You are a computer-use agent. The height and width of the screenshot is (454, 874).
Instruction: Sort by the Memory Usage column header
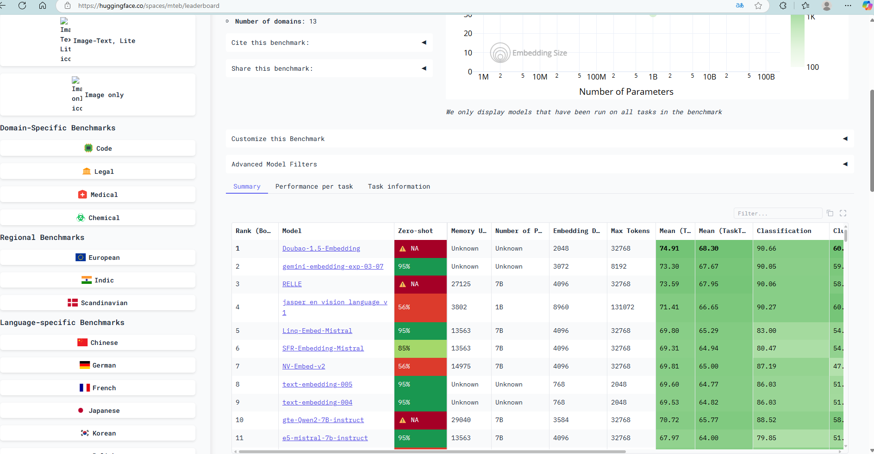coord(469,231)
